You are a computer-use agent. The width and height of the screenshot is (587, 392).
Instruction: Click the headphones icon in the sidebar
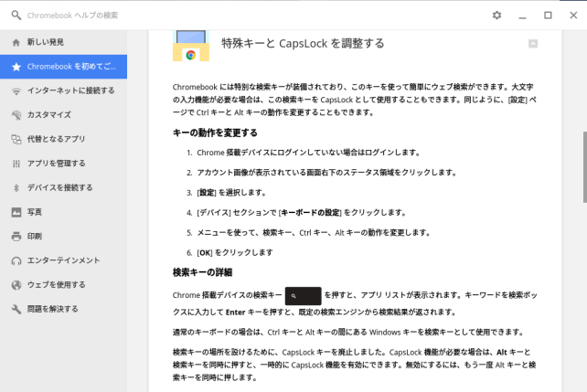point(16,261)
